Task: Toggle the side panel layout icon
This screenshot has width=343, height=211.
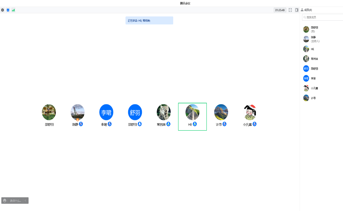Action: [297, 10]
